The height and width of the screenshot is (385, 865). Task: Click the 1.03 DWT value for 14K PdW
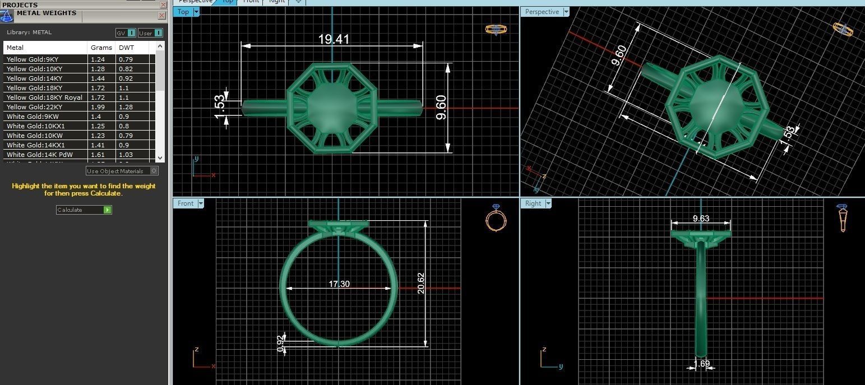pyautogui.click(x=126, y=155)
